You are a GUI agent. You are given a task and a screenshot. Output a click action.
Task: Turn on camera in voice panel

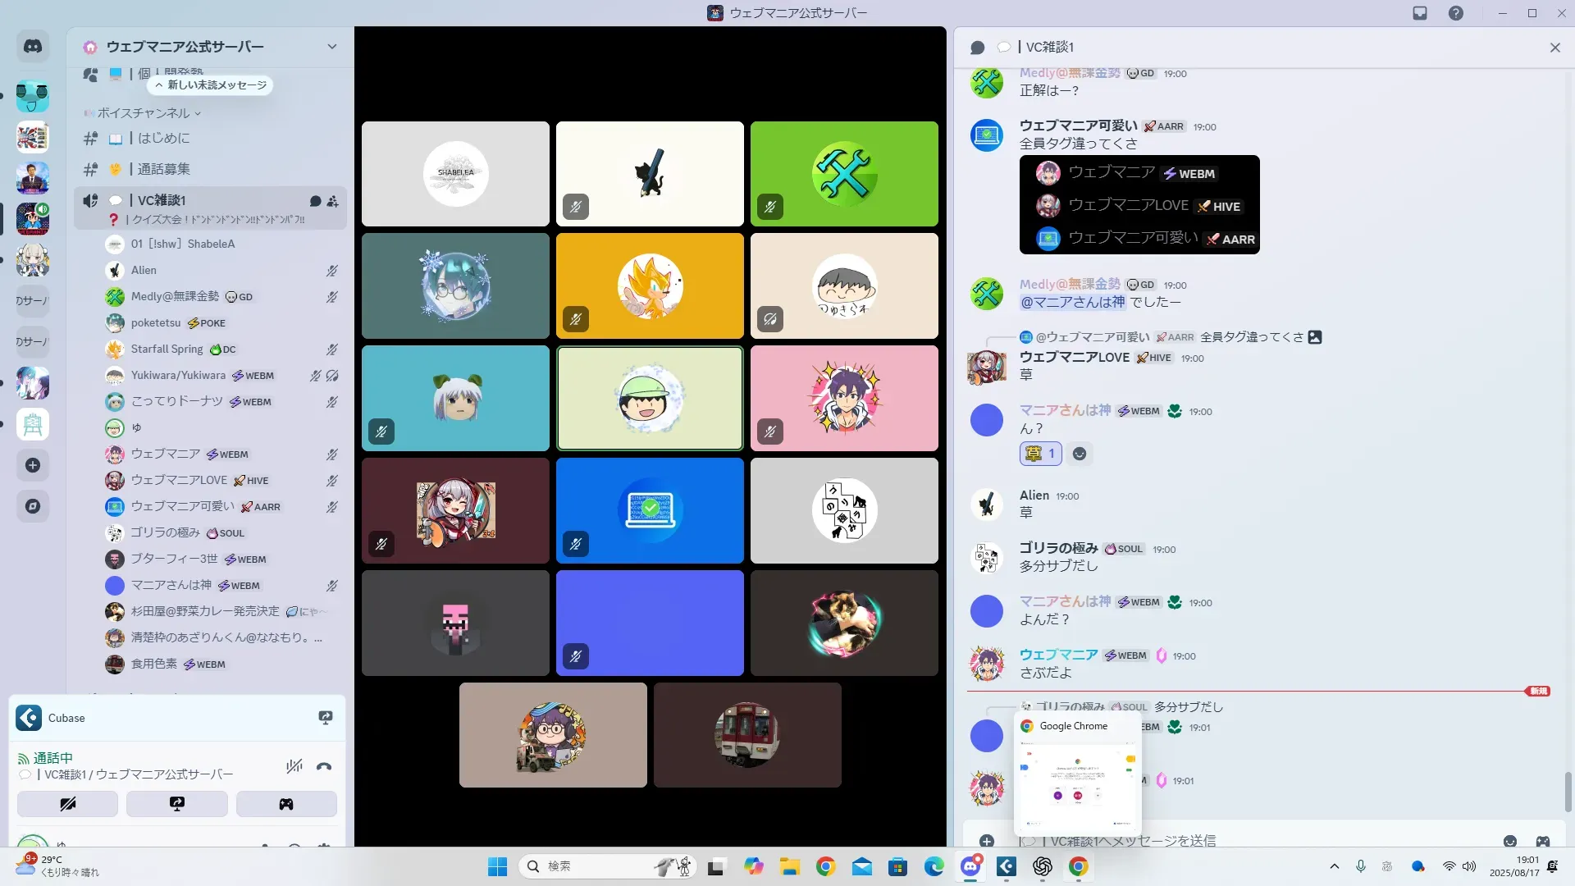[67, 804]
